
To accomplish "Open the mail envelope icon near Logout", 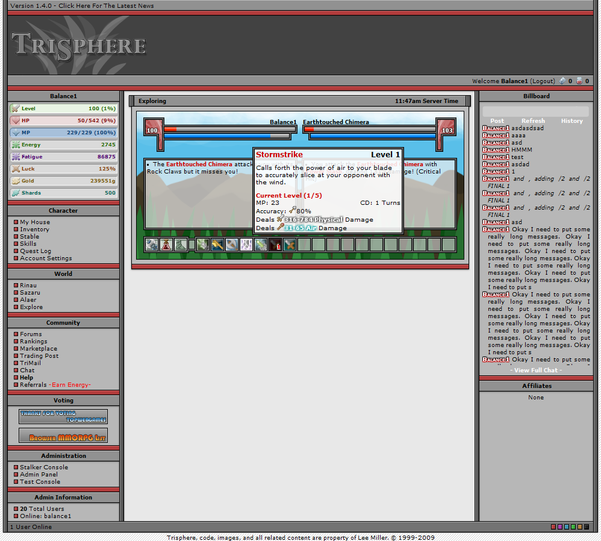I will point(562,81).
